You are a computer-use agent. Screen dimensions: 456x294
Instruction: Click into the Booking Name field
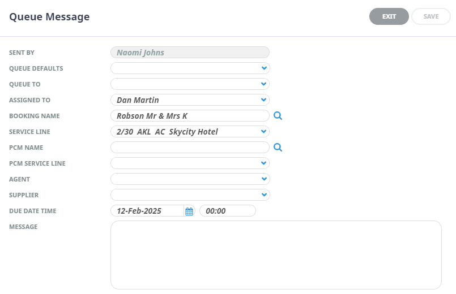(x=190, y=116)
